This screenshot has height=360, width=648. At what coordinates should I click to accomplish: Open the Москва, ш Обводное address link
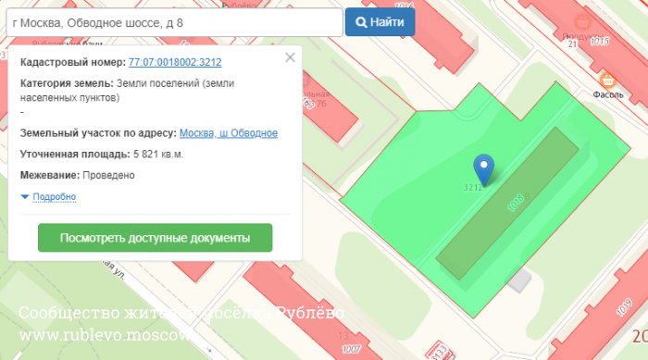tap(228, 133)
